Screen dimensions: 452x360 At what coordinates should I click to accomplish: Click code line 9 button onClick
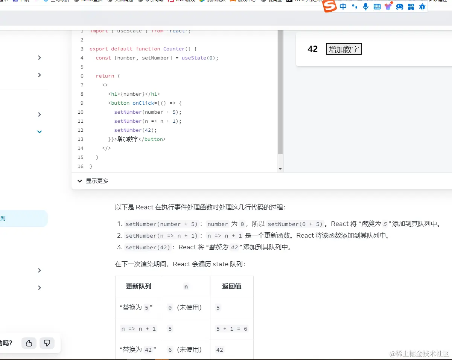pos(145,103)
